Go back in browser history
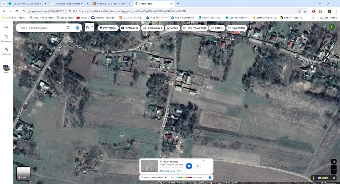 coord(4,11)
